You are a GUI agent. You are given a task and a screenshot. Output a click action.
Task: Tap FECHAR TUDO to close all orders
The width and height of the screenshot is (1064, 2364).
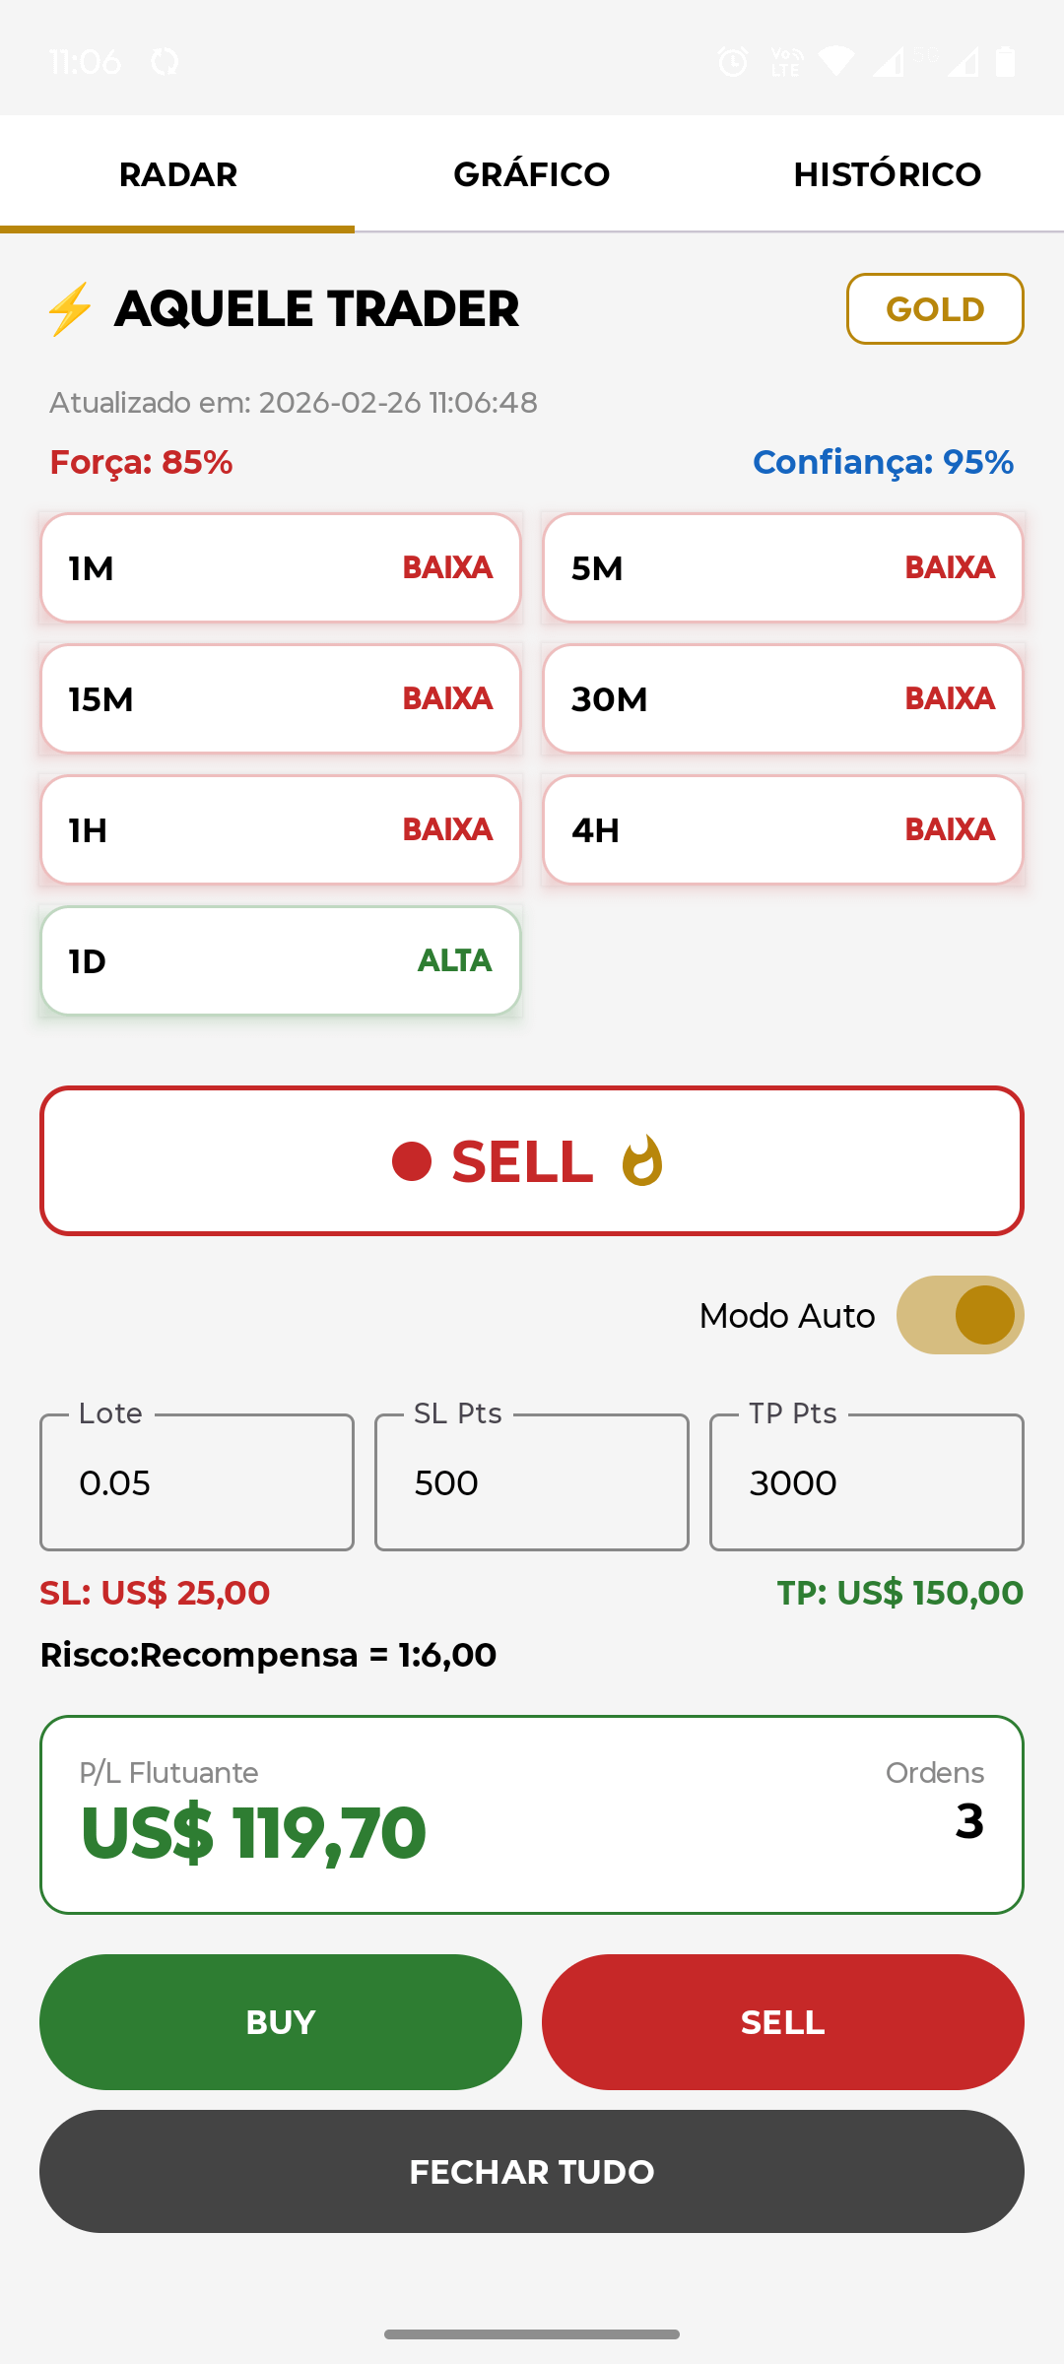(x=532, y=2171)
